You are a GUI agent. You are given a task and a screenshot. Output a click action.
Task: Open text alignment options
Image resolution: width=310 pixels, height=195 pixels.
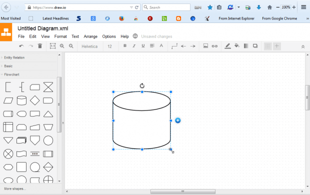pyautogui.click(x=152, y=46)
